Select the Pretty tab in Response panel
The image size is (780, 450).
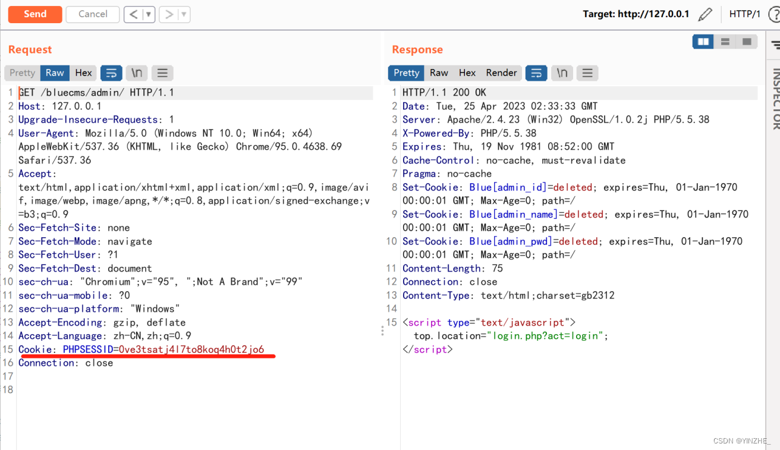point(406,73)
